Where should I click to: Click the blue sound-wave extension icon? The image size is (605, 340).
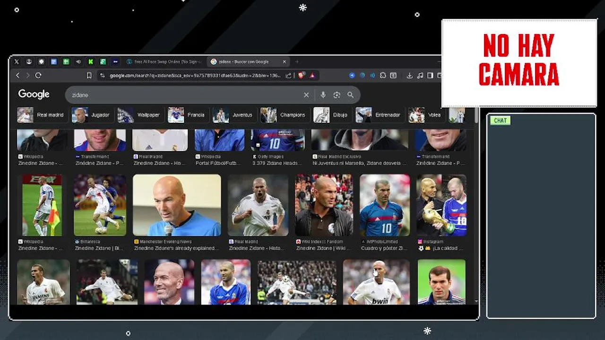tap(372, 76)
